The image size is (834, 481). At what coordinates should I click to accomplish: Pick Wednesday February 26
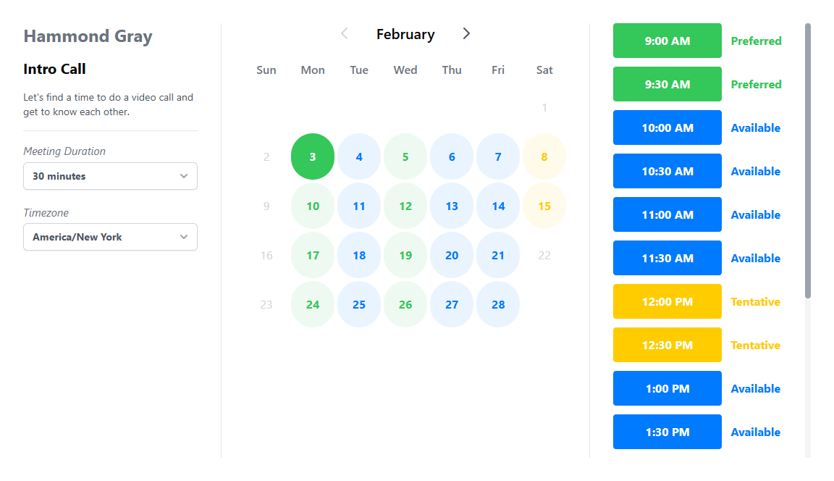tap(405, 304)
